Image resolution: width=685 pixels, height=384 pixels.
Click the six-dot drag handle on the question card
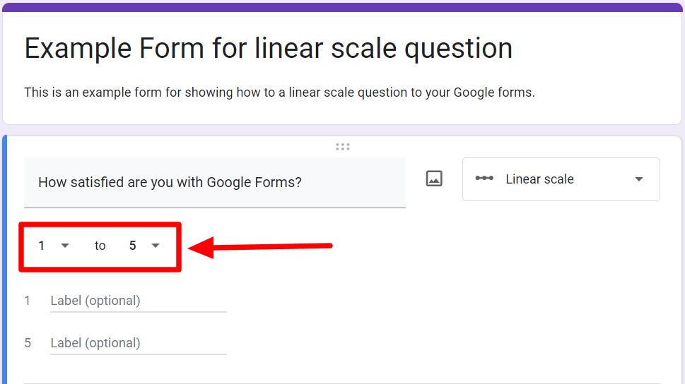343,147
